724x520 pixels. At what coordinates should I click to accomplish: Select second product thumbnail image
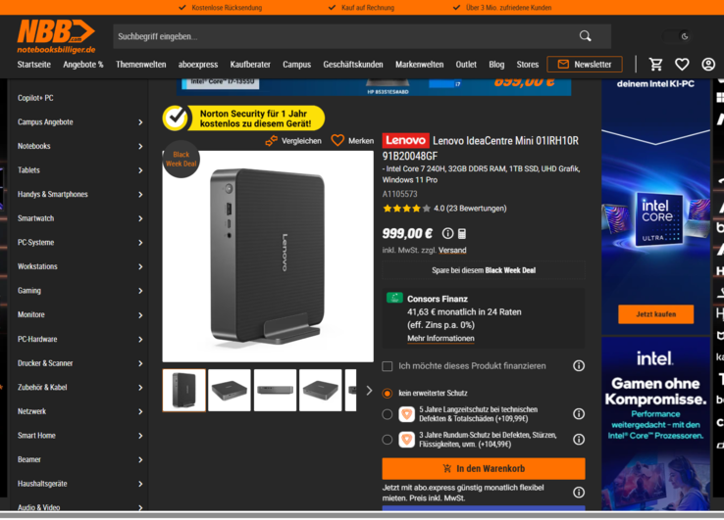(230, 390)
